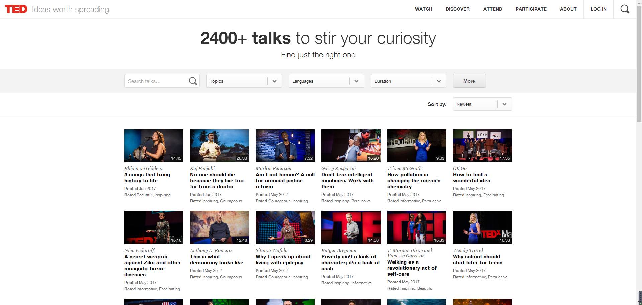Select the ATTEND menu item
The image size is (642, 305).
[493, 9]
